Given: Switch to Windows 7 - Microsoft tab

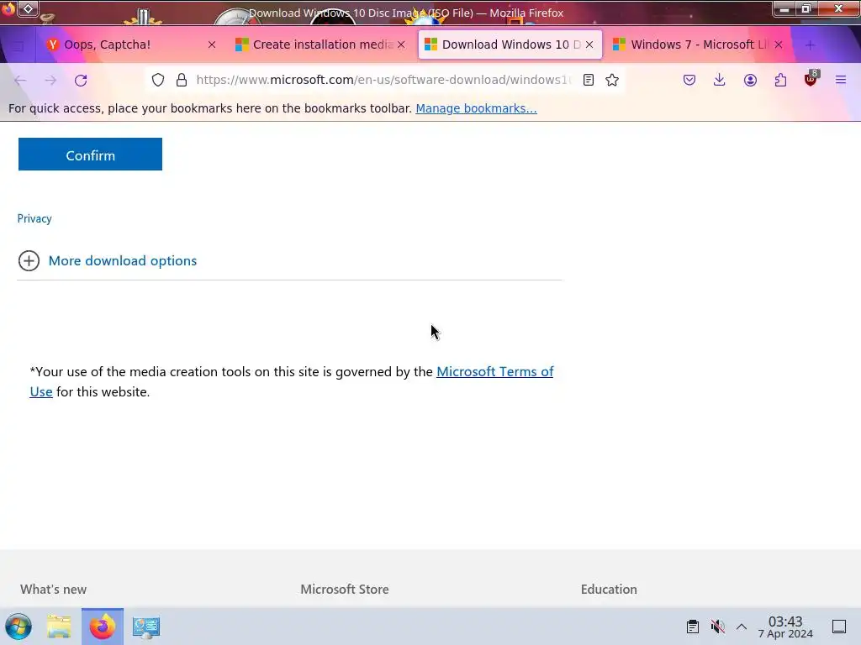Looking at the screenshot, I should [699, 45].
